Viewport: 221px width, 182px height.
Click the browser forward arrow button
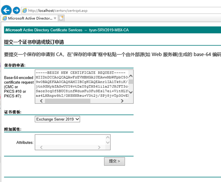(16, 10)
